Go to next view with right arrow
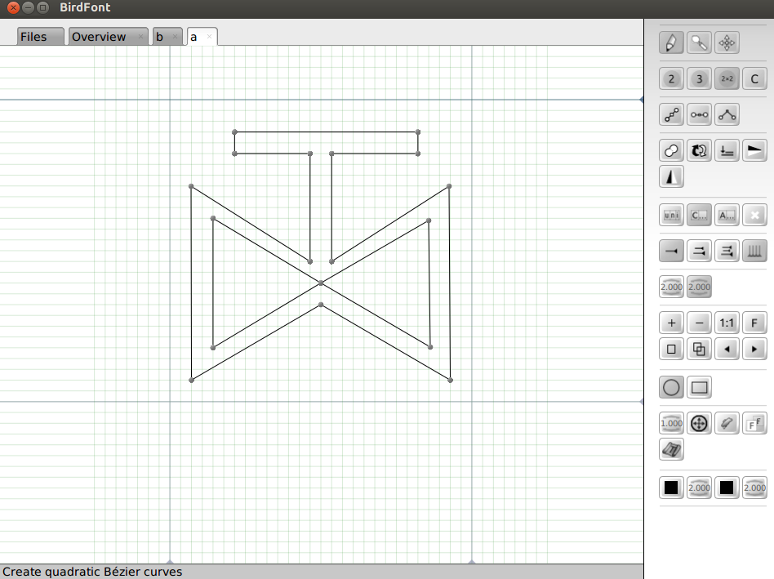This screenshot has height=579, width=774. [754, 349]
